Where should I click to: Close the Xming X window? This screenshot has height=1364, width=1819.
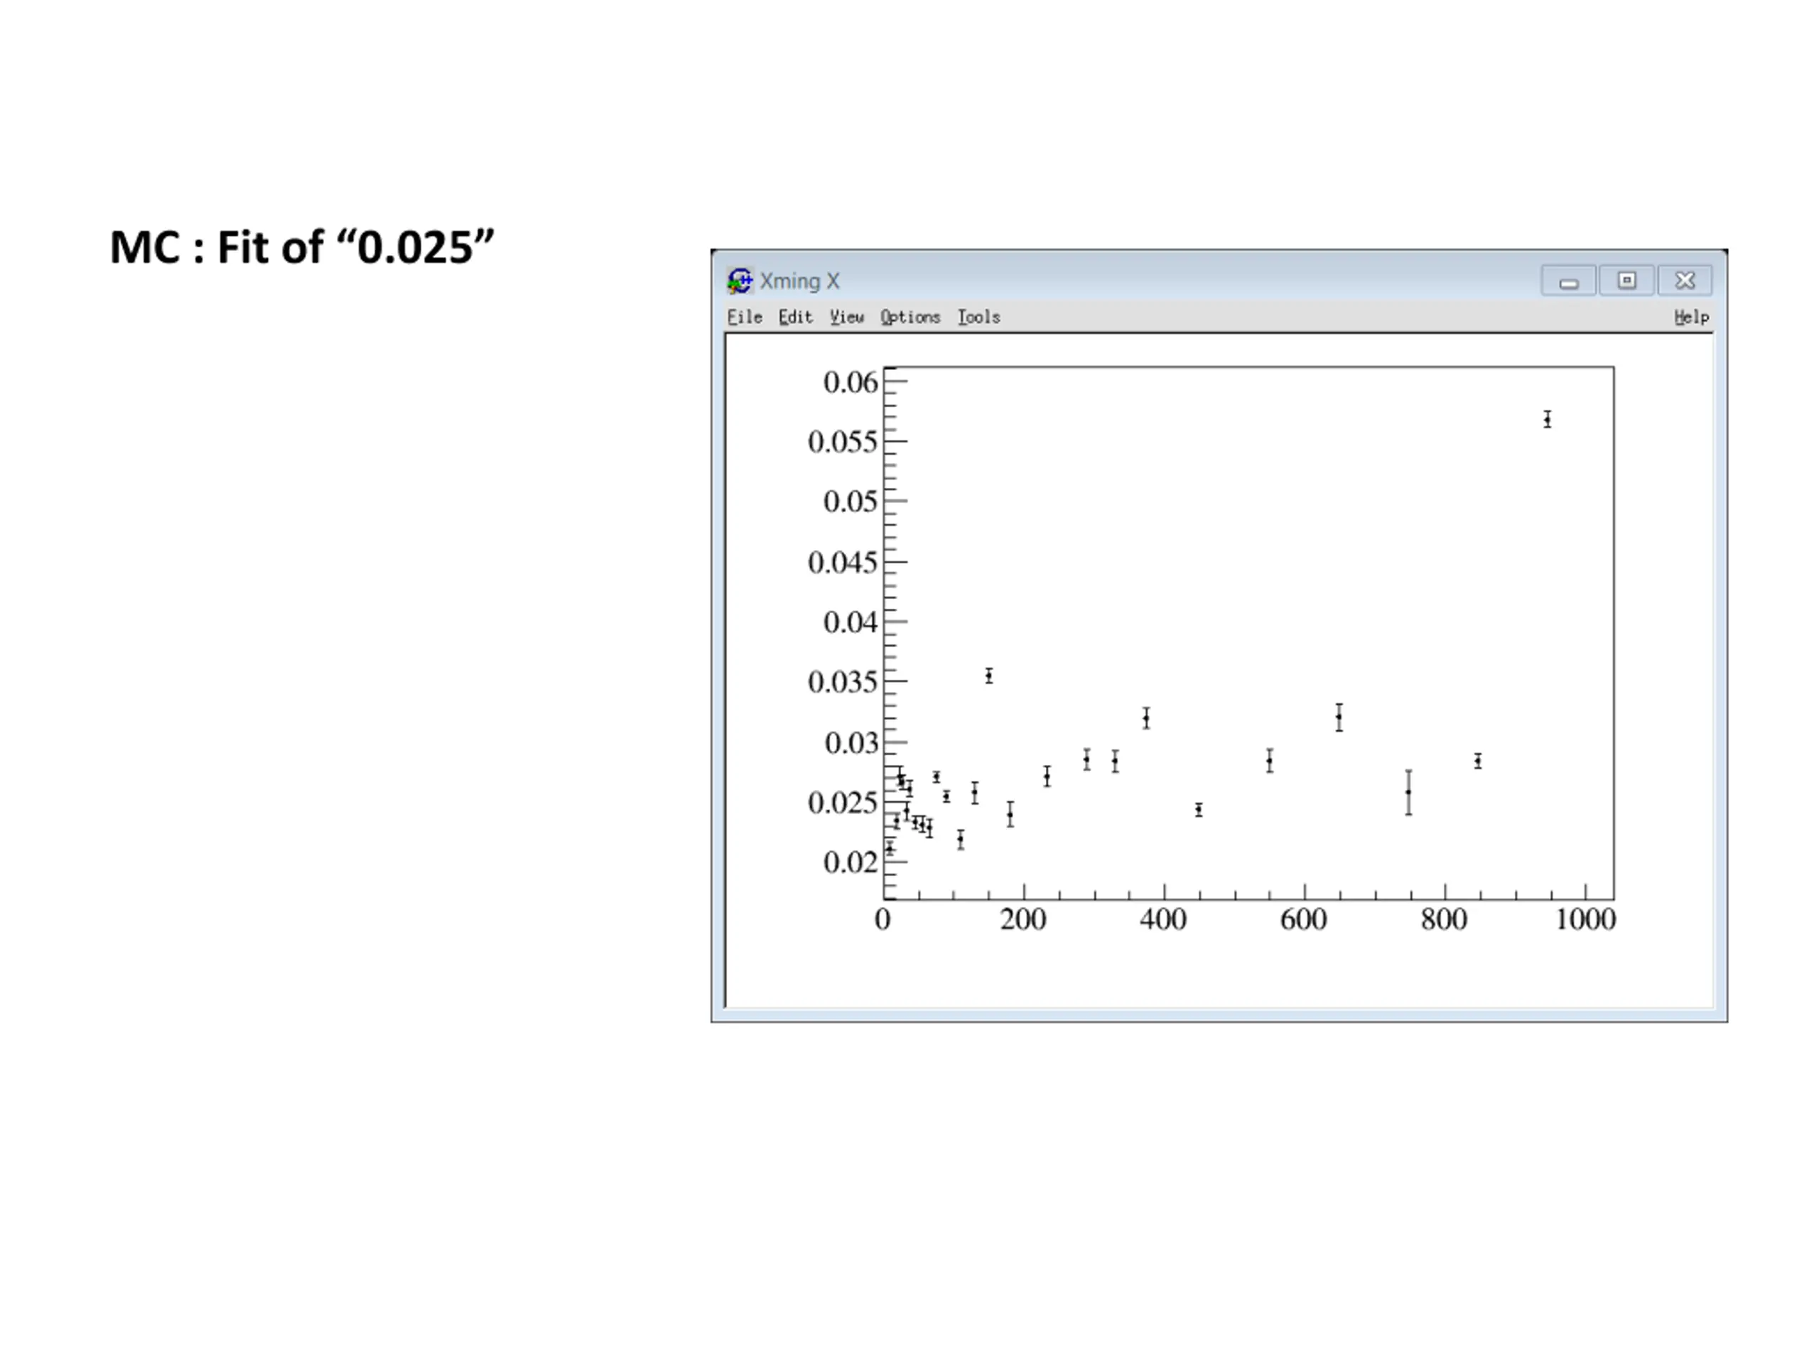click(1684, 281)
